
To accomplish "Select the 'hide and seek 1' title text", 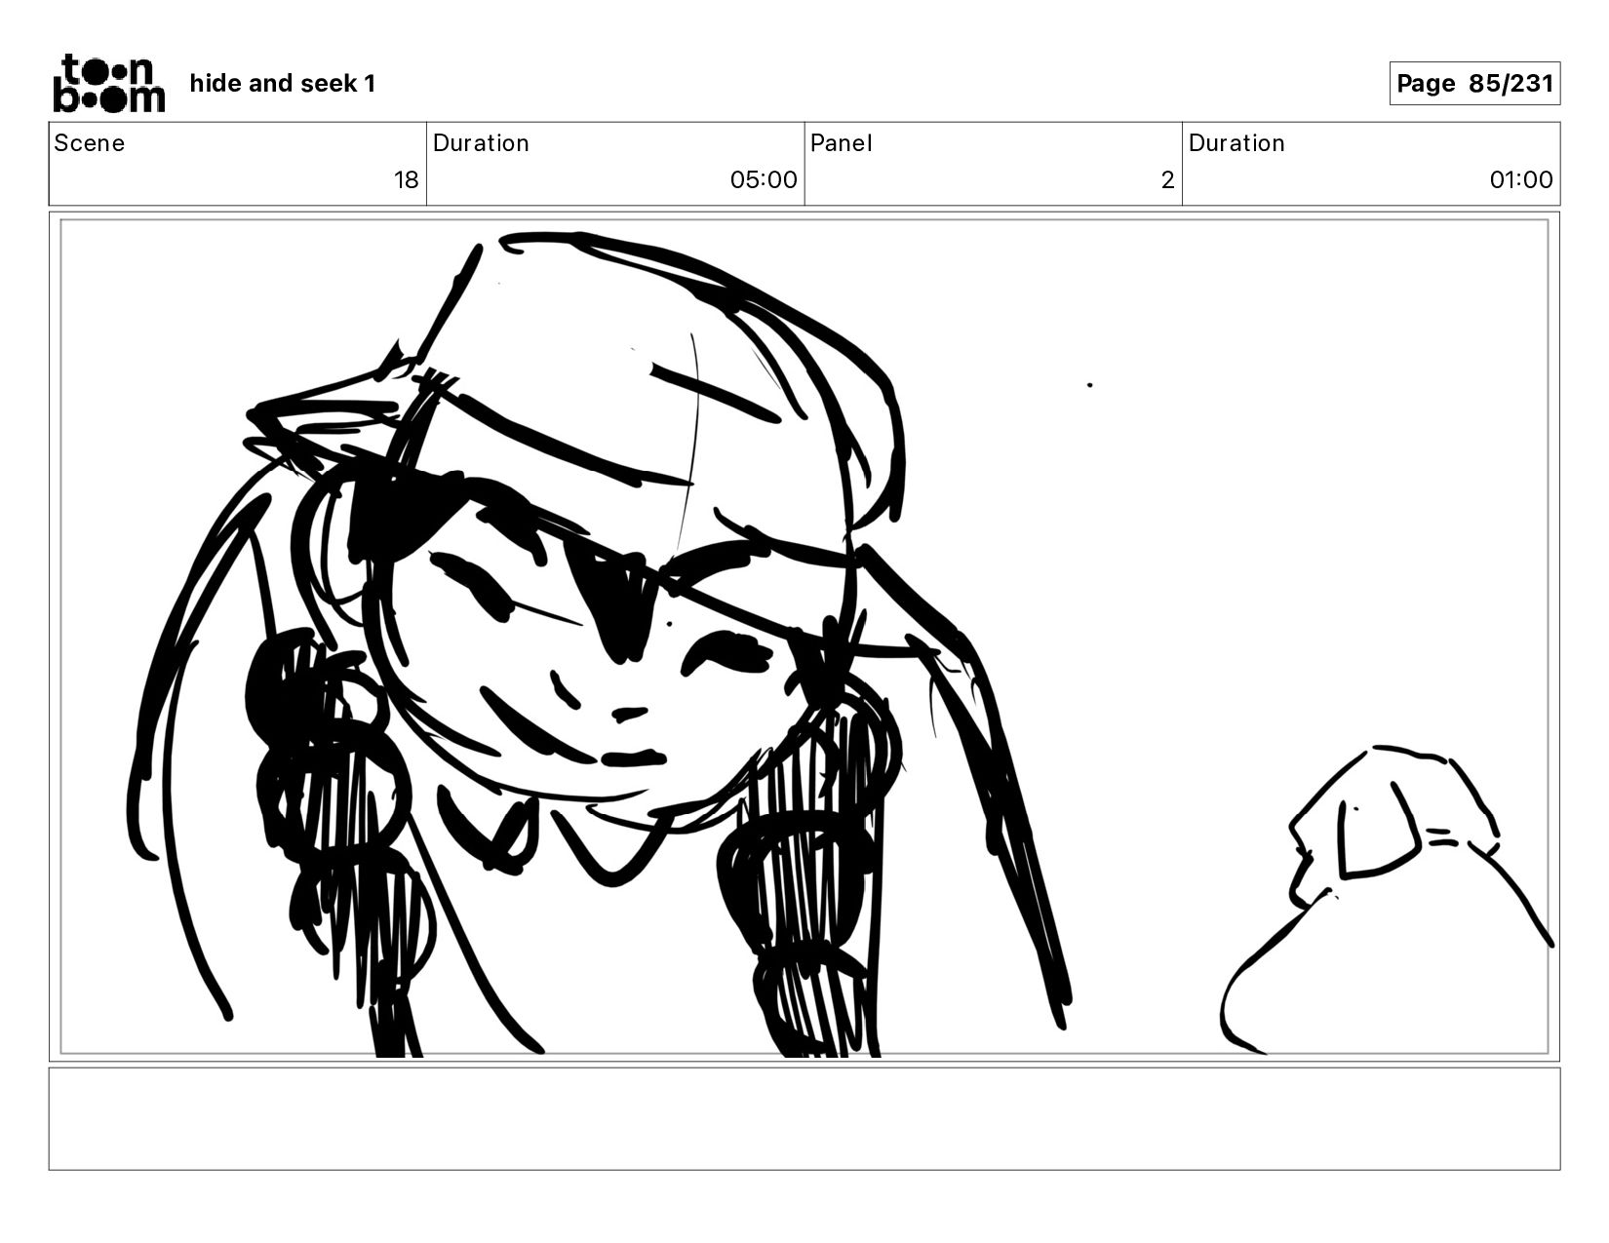I will tap(282, 84).
